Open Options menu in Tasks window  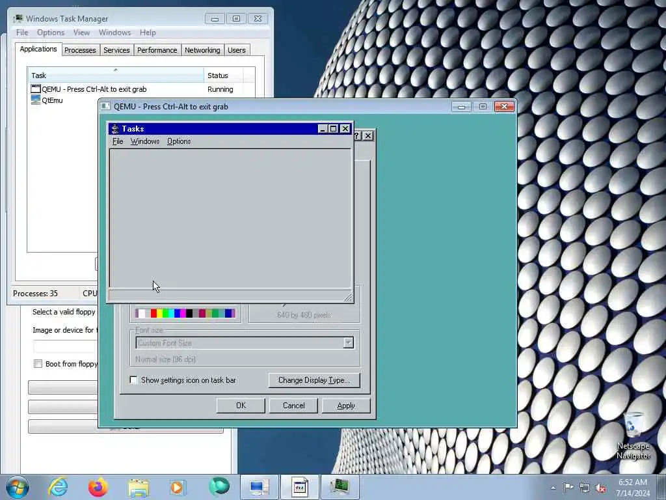click(x=179, y=141)
